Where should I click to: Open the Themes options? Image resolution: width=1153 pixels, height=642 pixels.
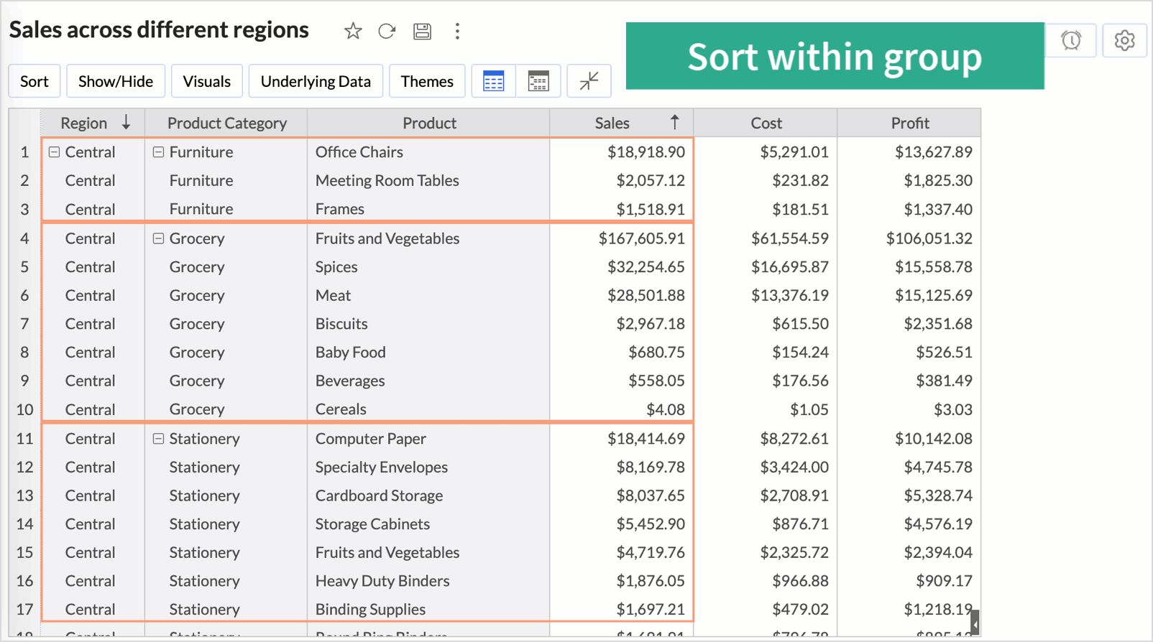[427, 81]
